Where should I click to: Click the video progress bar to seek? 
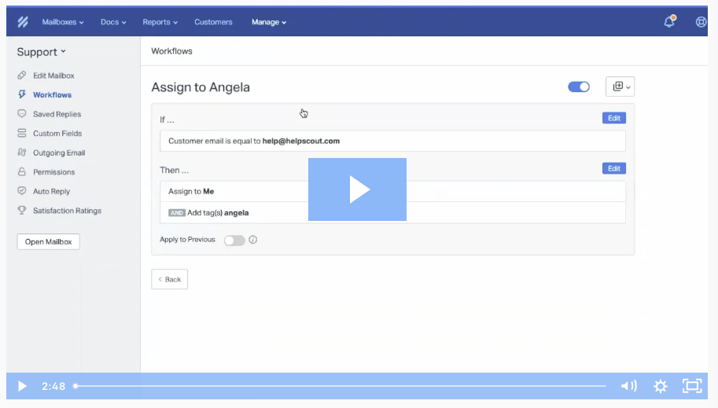click(x=338, y=386)
